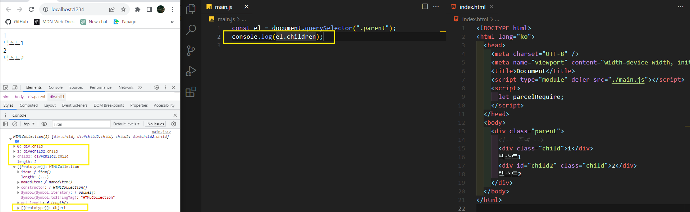Go back in the browser
The image size is (690, 212).
(x=8, y=9)
